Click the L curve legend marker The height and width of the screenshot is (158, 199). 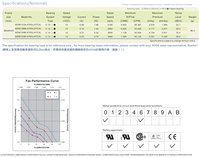[54, 93]
